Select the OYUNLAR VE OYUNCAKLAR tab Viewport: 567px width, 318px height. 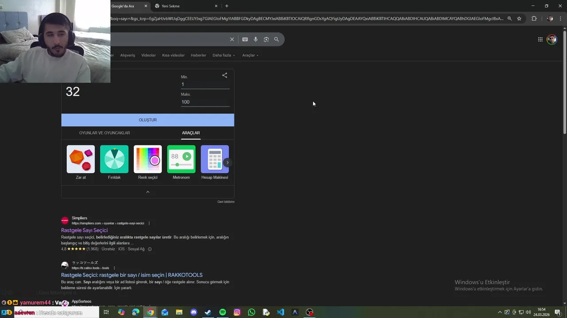(x=105, y=133)
